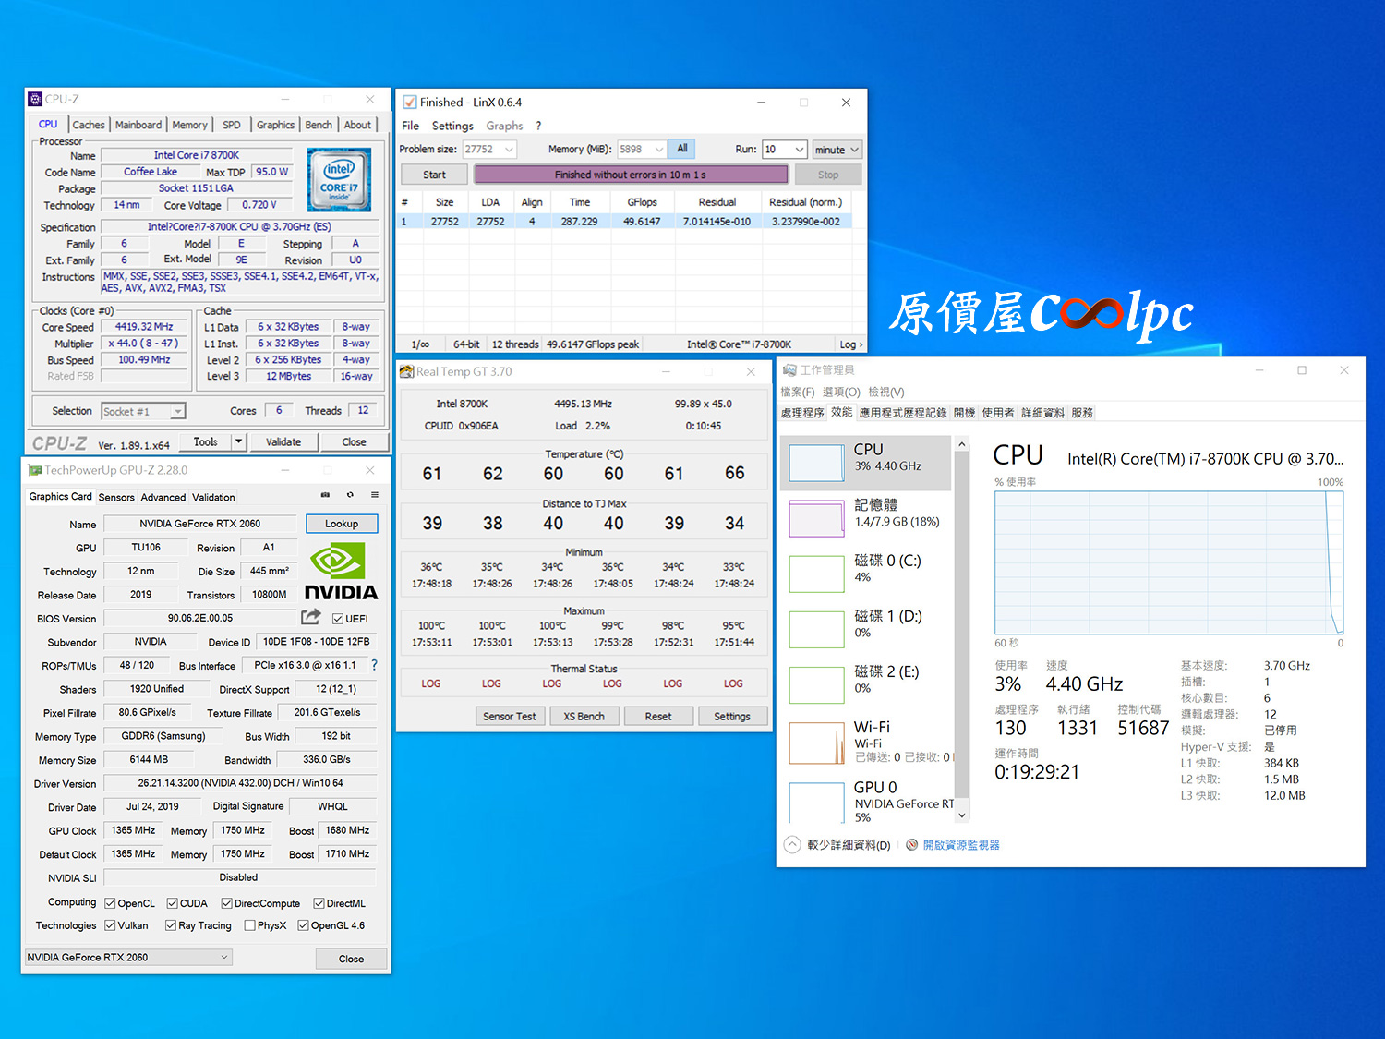Click the Sensor Test button in Real Temp
Image resolution: width=1385 pixels, height=1039 pixels.
[510, 716]
